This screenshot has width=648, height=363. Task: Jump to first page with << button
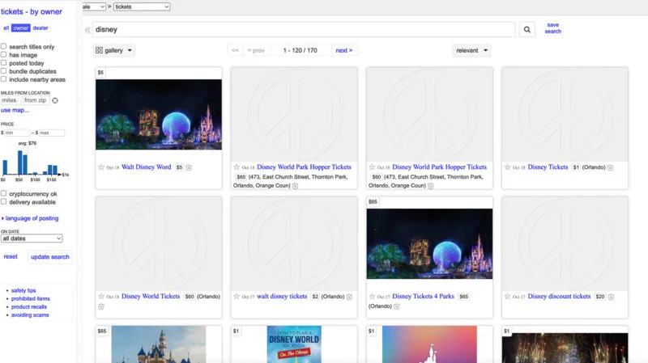(235, 50)
